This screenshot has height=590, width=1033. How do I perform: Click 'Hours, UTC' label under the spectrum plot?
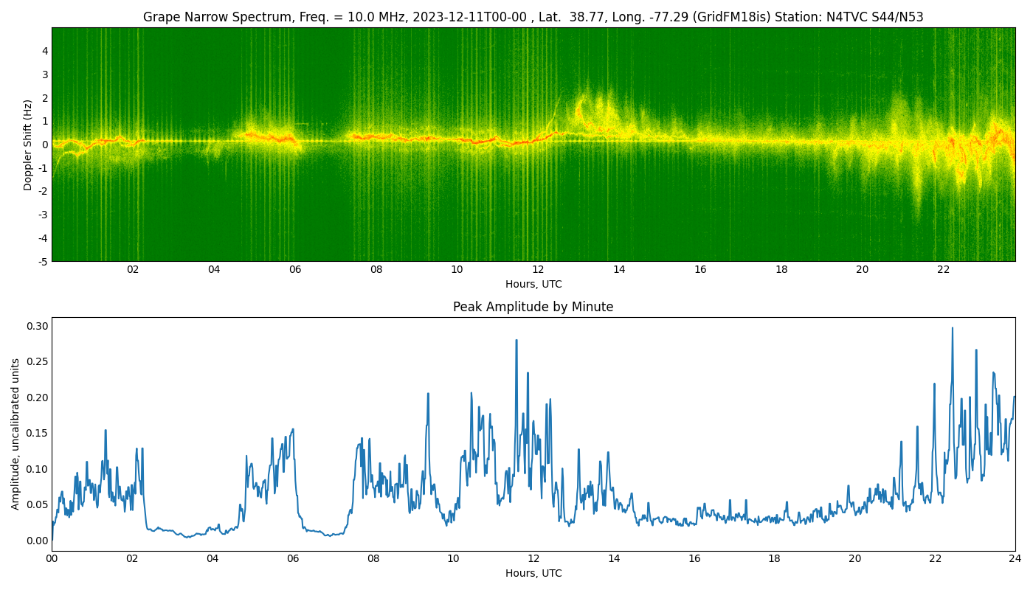click(x=533, y=284)
